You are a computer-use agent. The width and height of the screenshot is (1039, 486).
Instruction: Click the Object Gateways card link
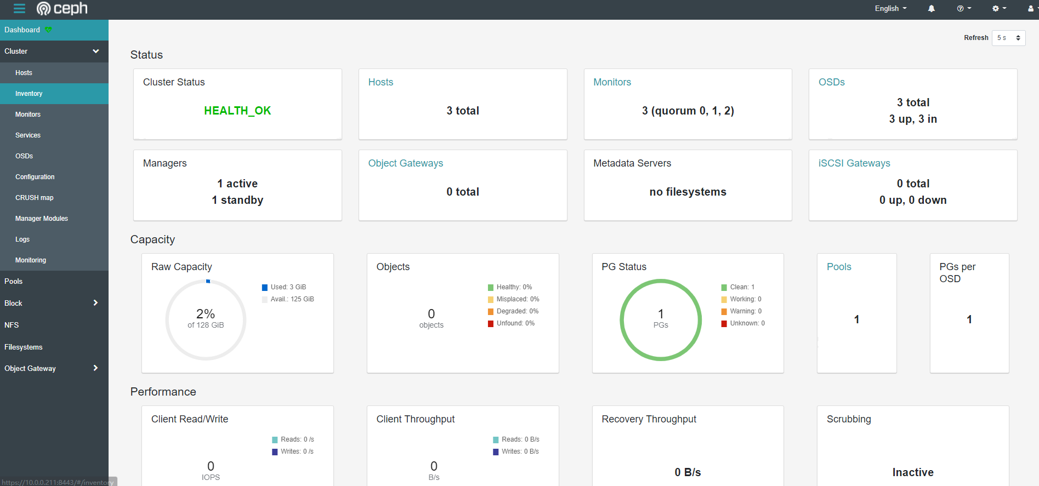pos(405,163)
